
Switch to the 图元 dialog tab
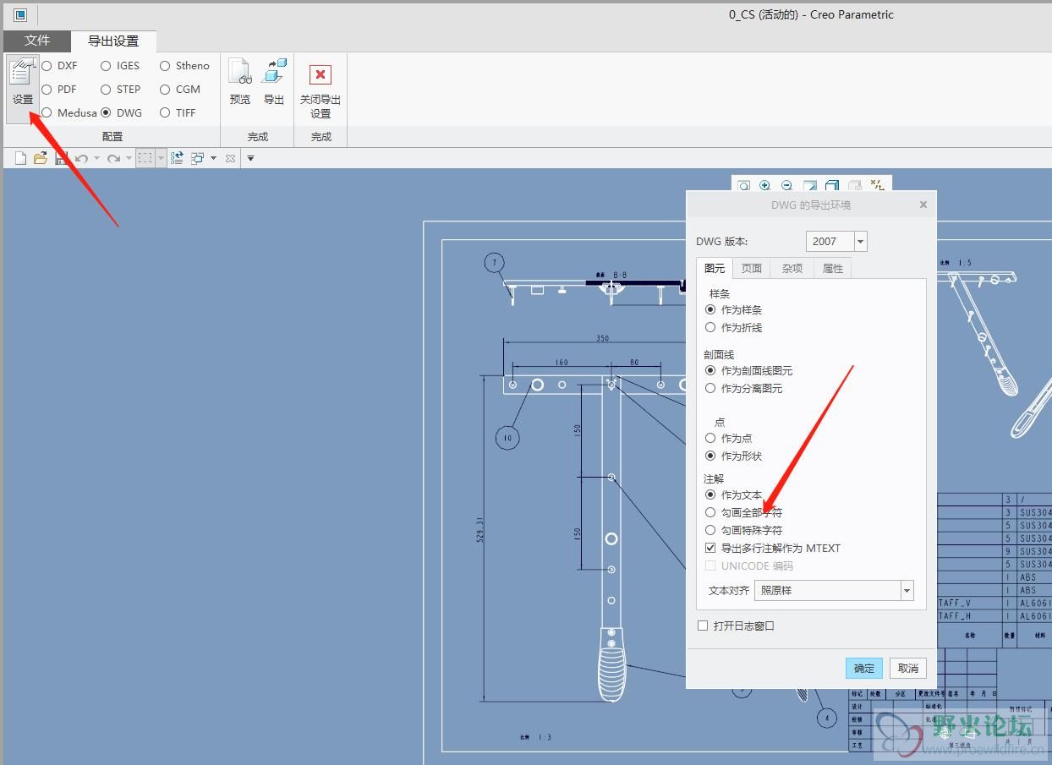[x=715, y=268]
